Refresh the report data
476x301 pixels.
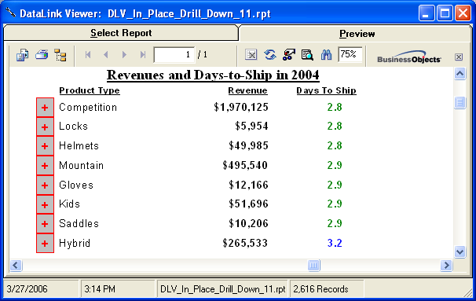pos(270,55)
